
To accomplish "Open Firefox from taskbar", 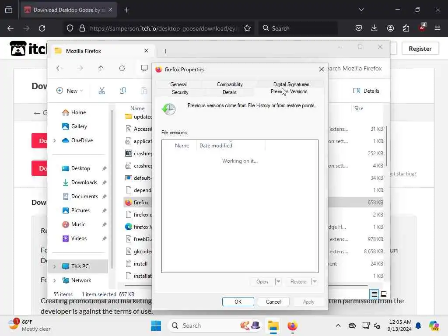I will click(x=292, y=325).
